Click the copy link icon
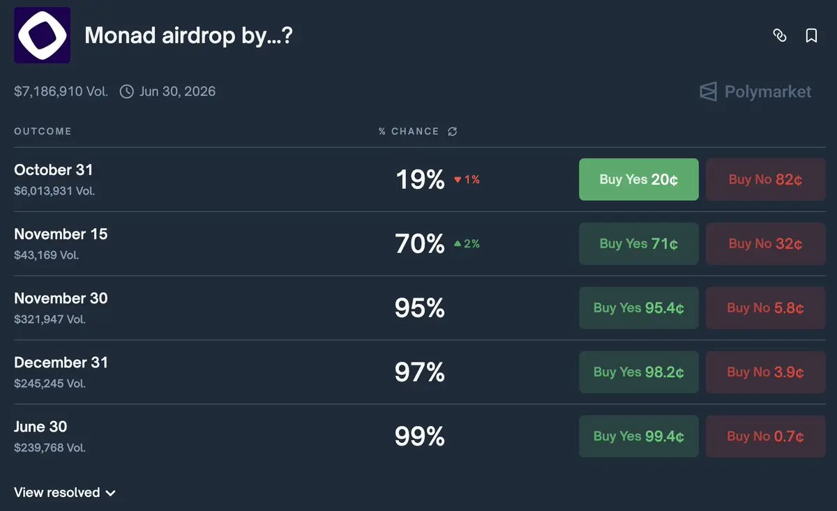Screen dimensions: 837x511 tap(780, 36)
